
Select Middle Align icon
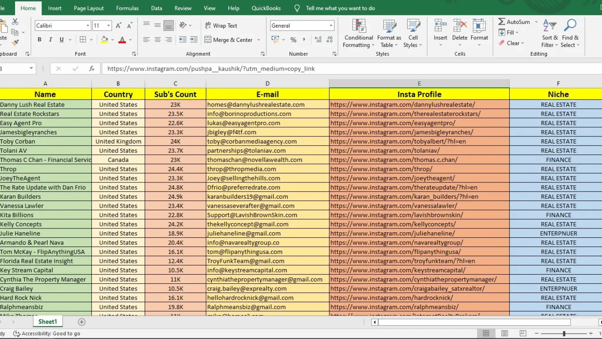point(158,25)
